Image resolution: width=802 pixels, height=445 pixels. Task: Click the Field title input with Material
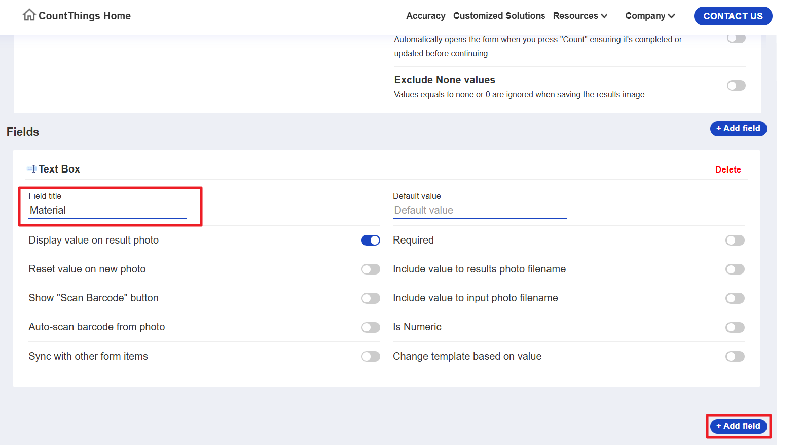pos(107,211)
